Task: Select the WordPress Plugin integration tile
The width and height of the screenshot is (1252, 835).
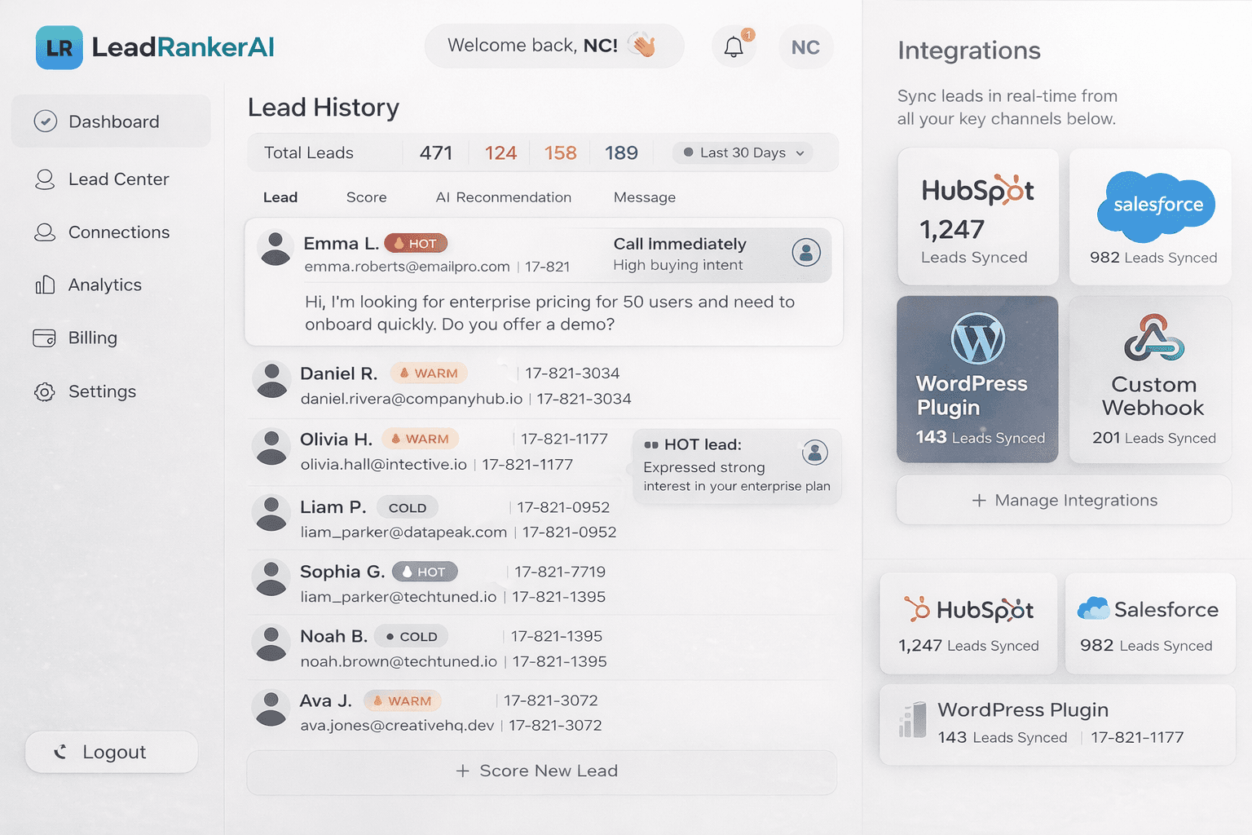Action: [977, 379]
